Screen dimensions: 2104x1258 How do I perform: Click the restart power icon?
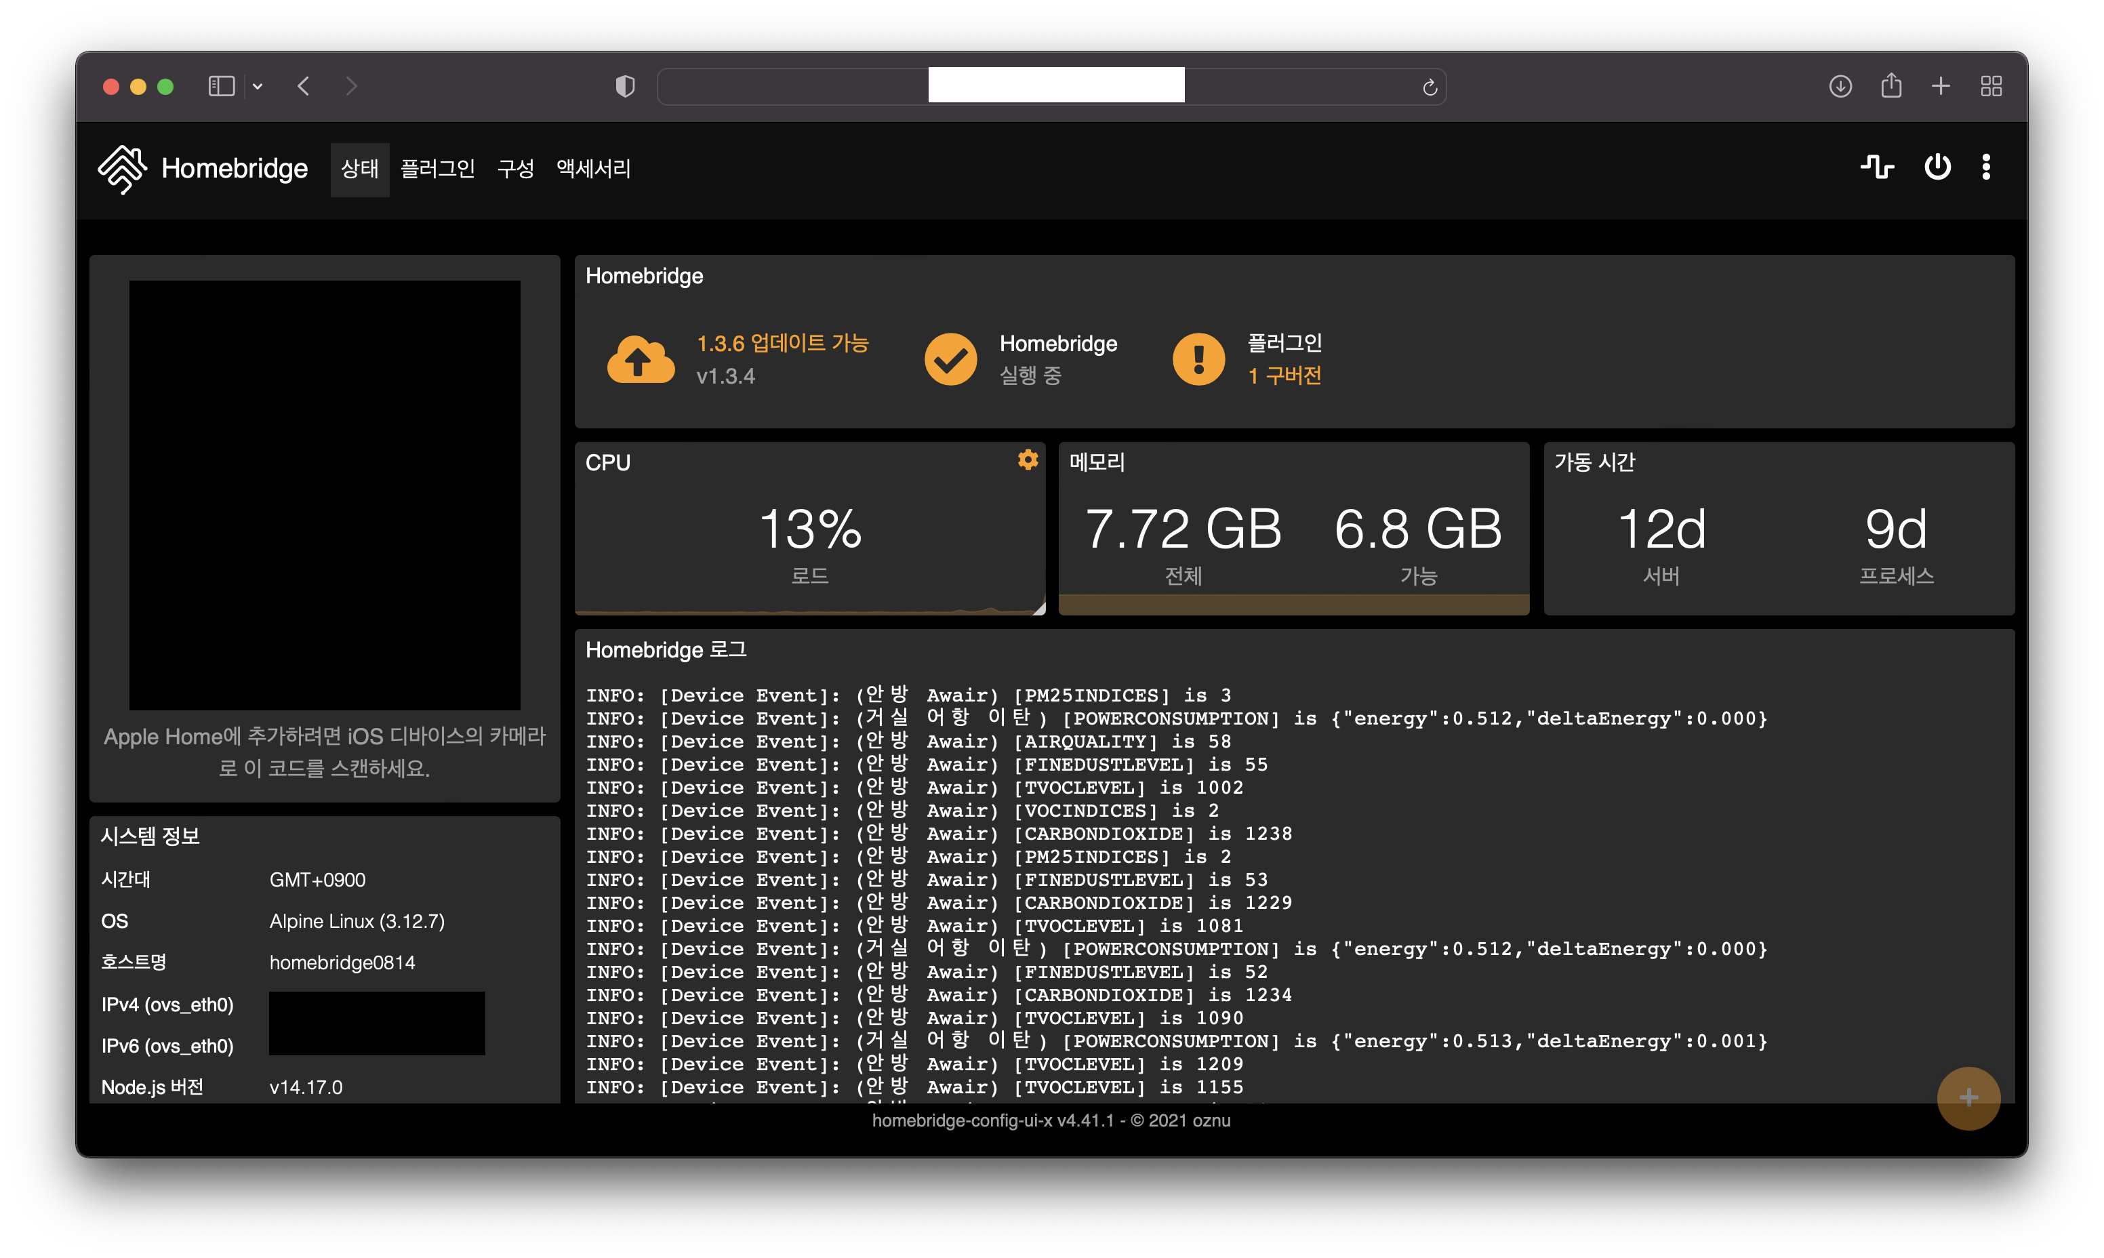pos(1937,167)
